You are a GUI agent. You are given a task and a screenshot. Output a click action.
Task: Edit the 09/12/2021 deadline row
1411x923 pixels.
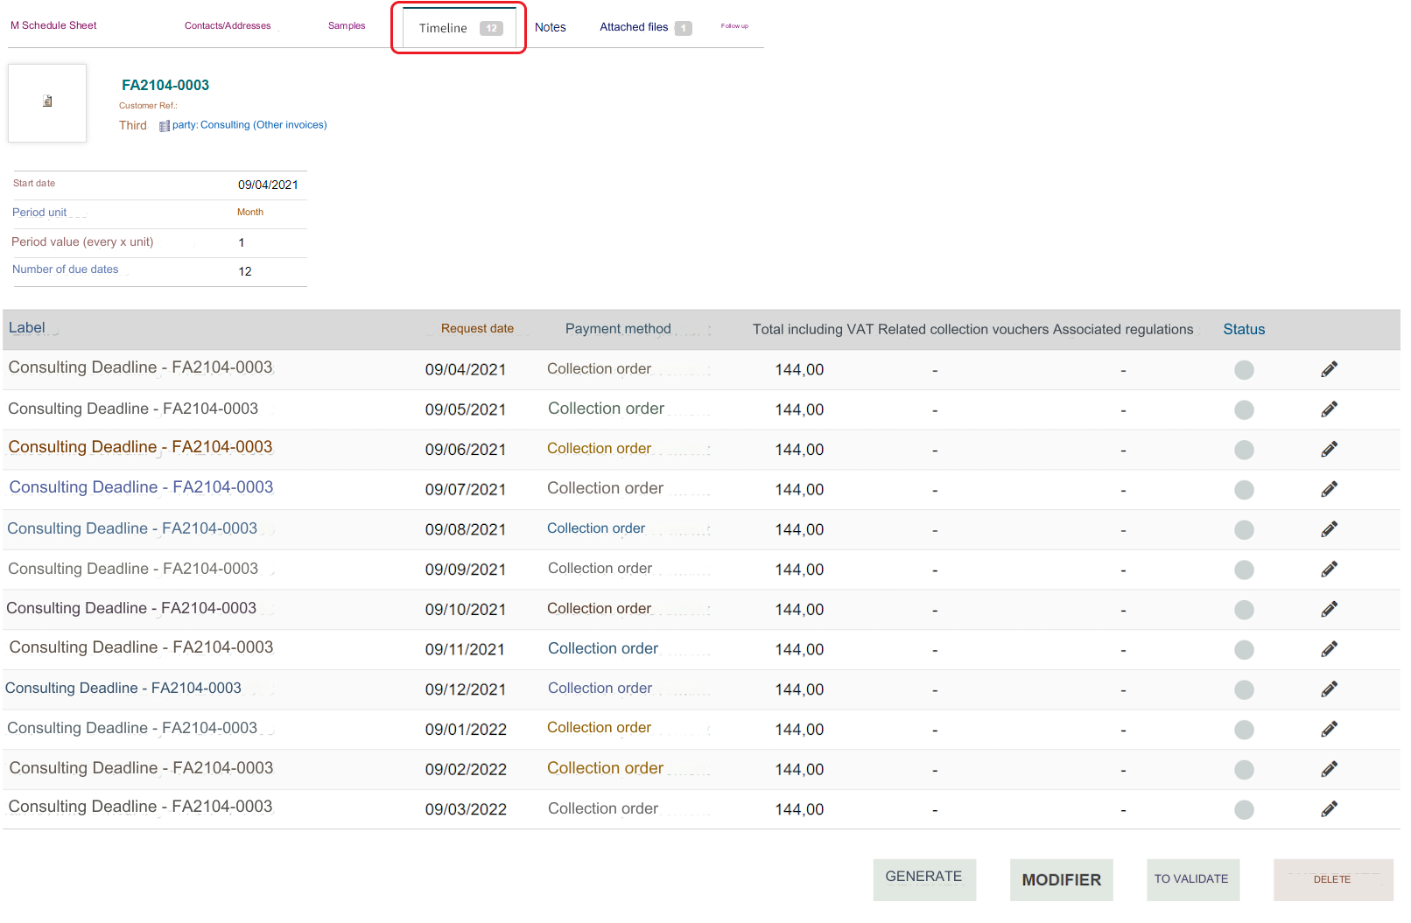(x=1329, y=689)
